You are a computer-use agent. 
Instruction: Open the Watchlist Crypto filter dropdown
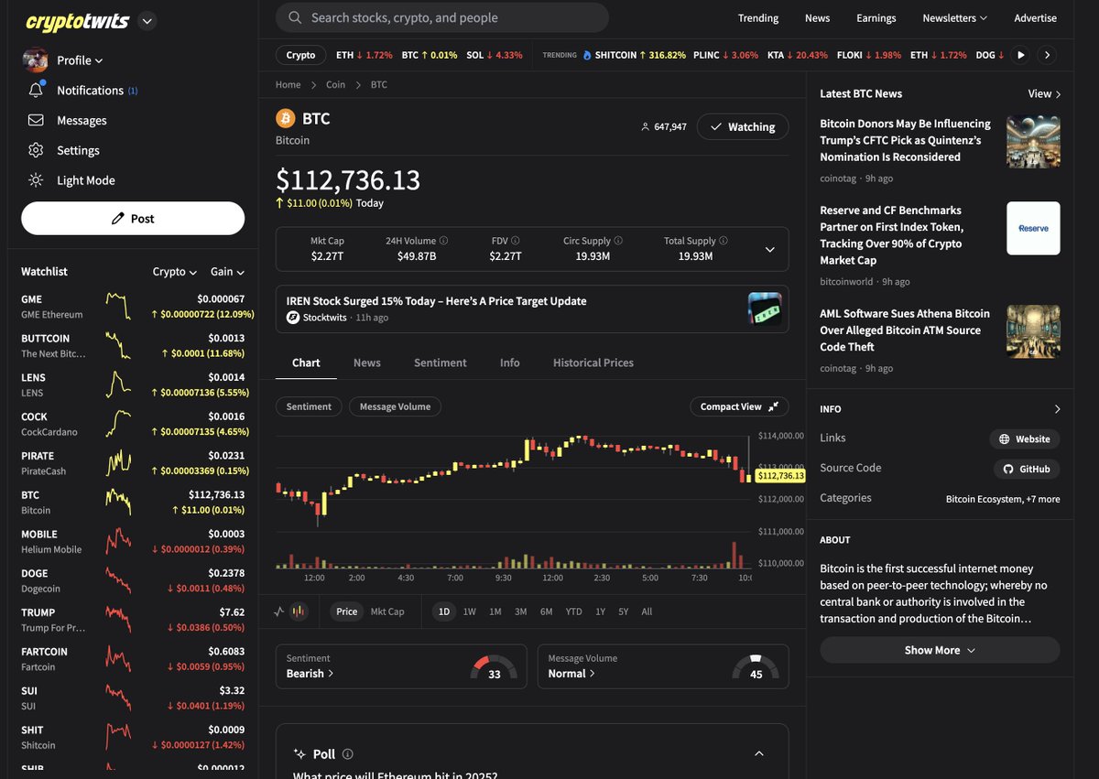pyautogui.click(x=174, y=272)
